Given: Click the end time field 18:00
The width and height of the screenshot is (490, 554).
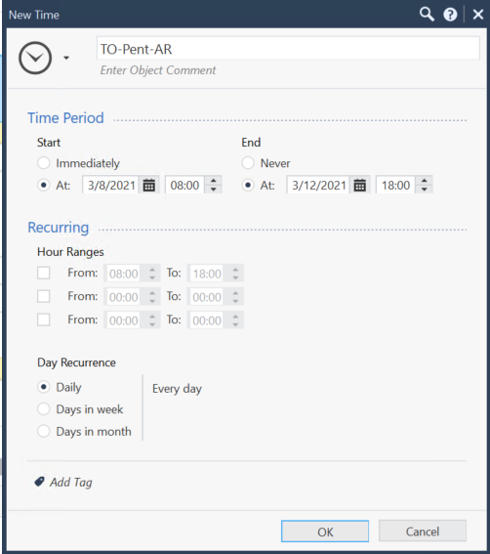Looking at the screenshot, I should pos(395,185).
